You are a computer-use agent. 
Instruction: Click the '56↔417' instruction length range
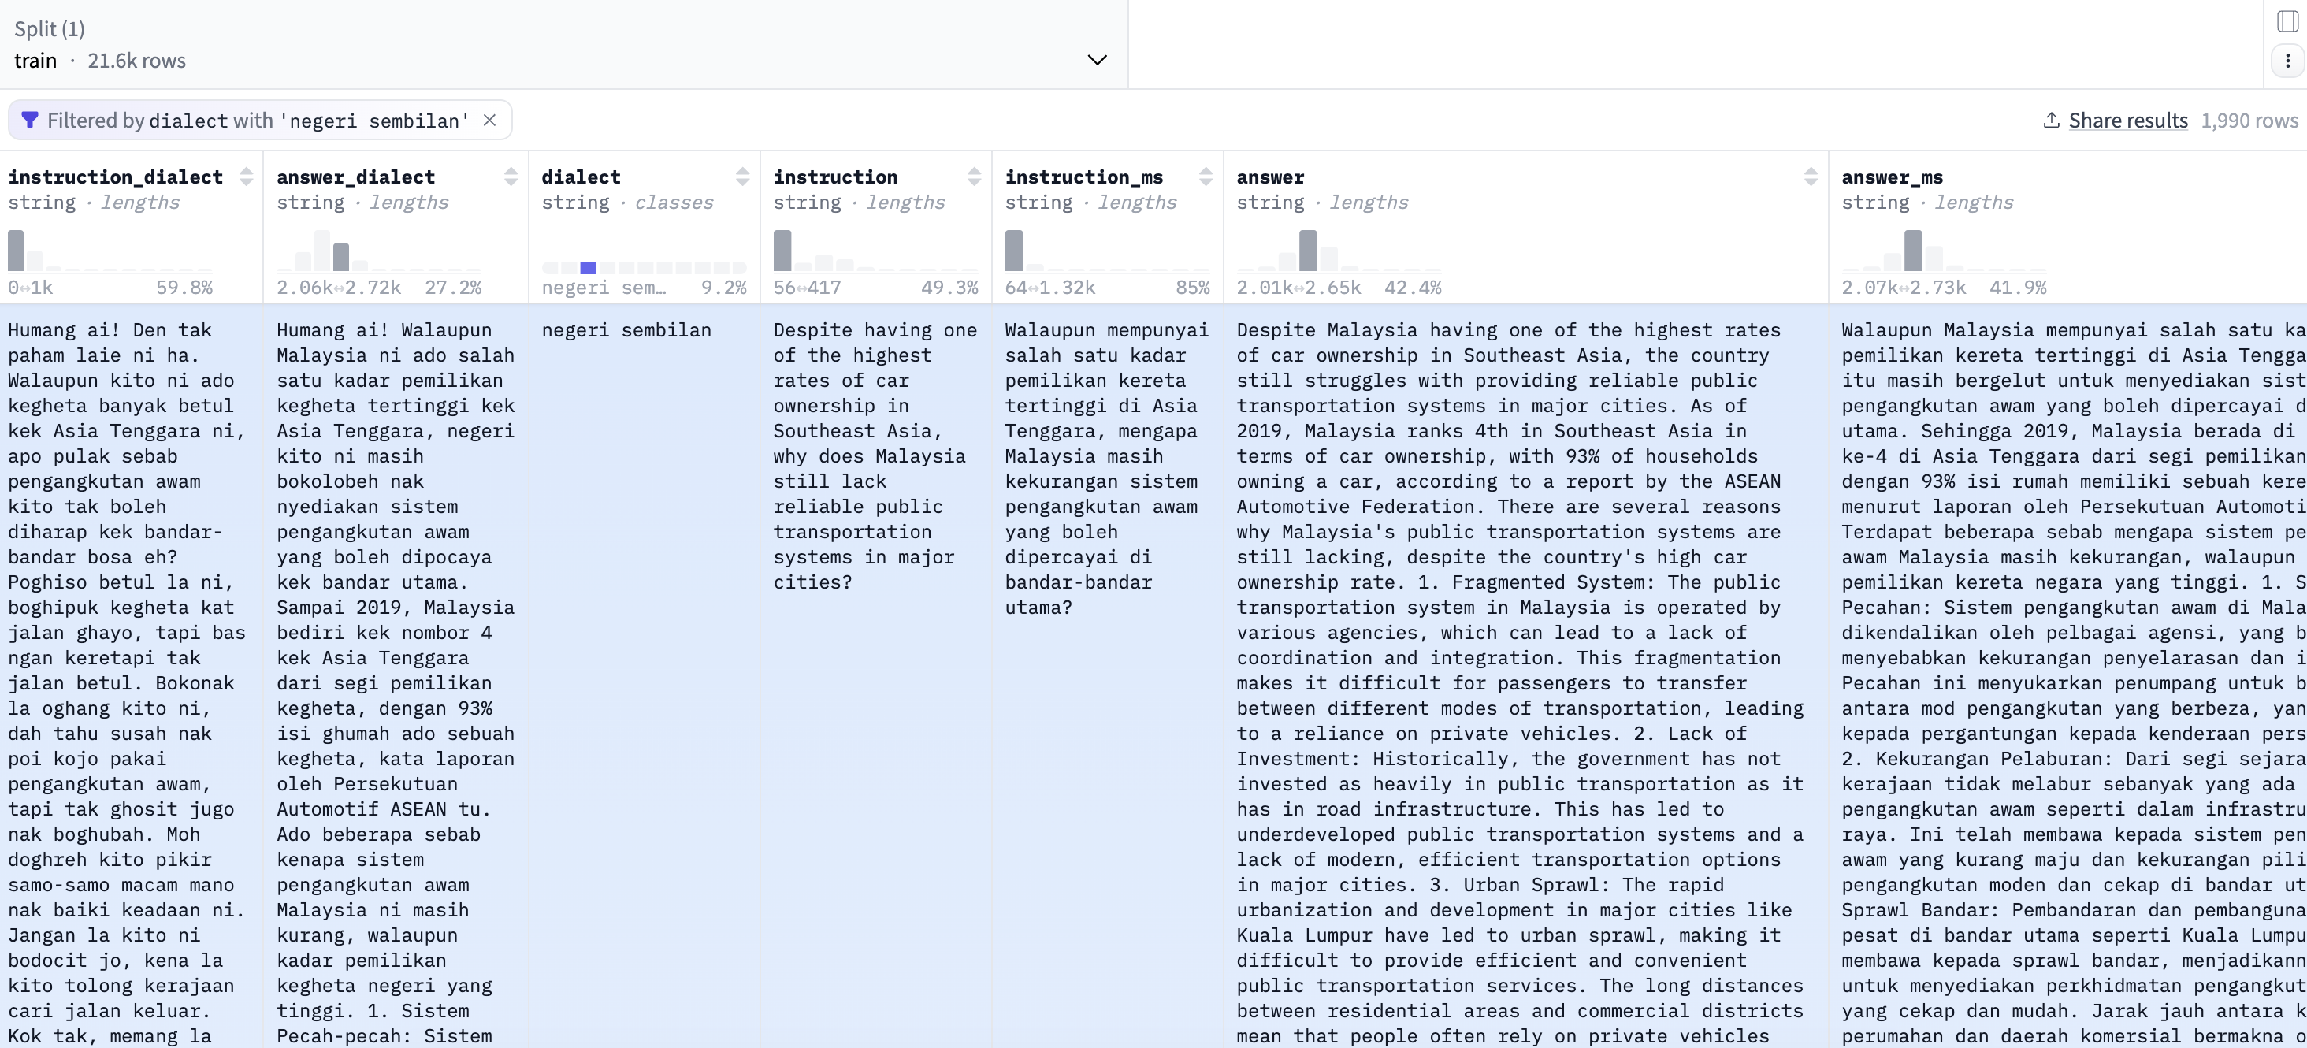pos(807,288)
